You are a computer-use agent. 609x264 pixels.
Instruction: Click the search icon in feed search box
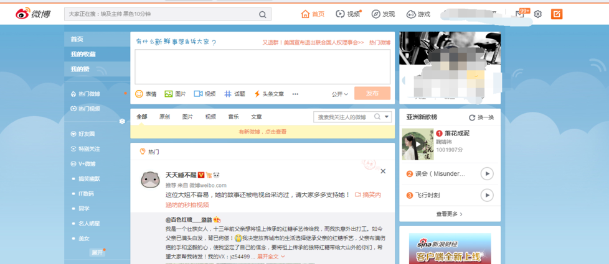377,117
